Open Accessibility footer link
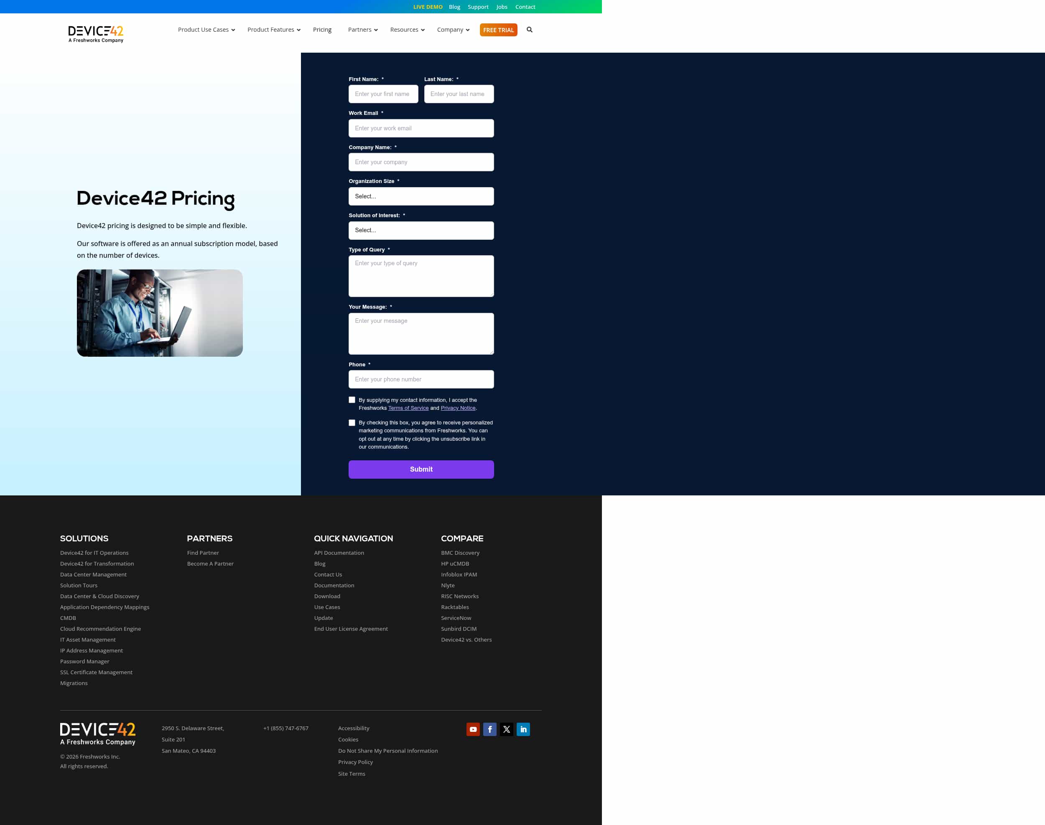The image size is (1045, 825). [353, 728]
